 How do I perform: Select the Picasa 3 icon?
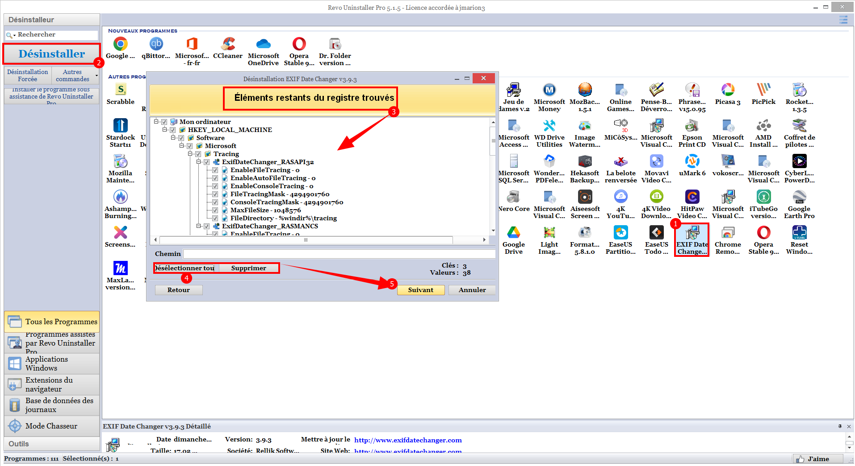point(728,90)
